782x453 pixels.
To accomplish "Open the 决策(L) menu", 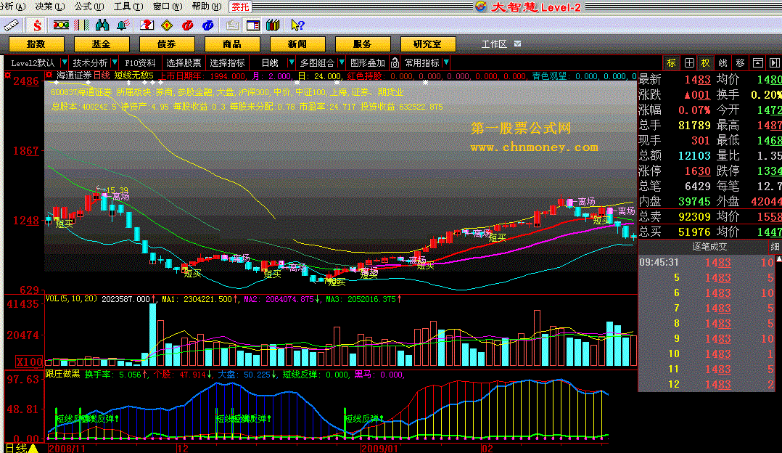I will 50,7.
